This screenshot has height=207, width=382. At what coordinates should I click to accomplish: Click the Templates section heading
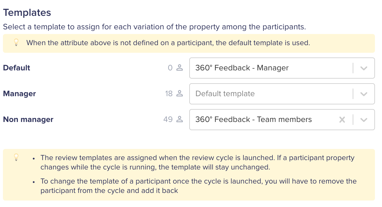click(27, 13)
